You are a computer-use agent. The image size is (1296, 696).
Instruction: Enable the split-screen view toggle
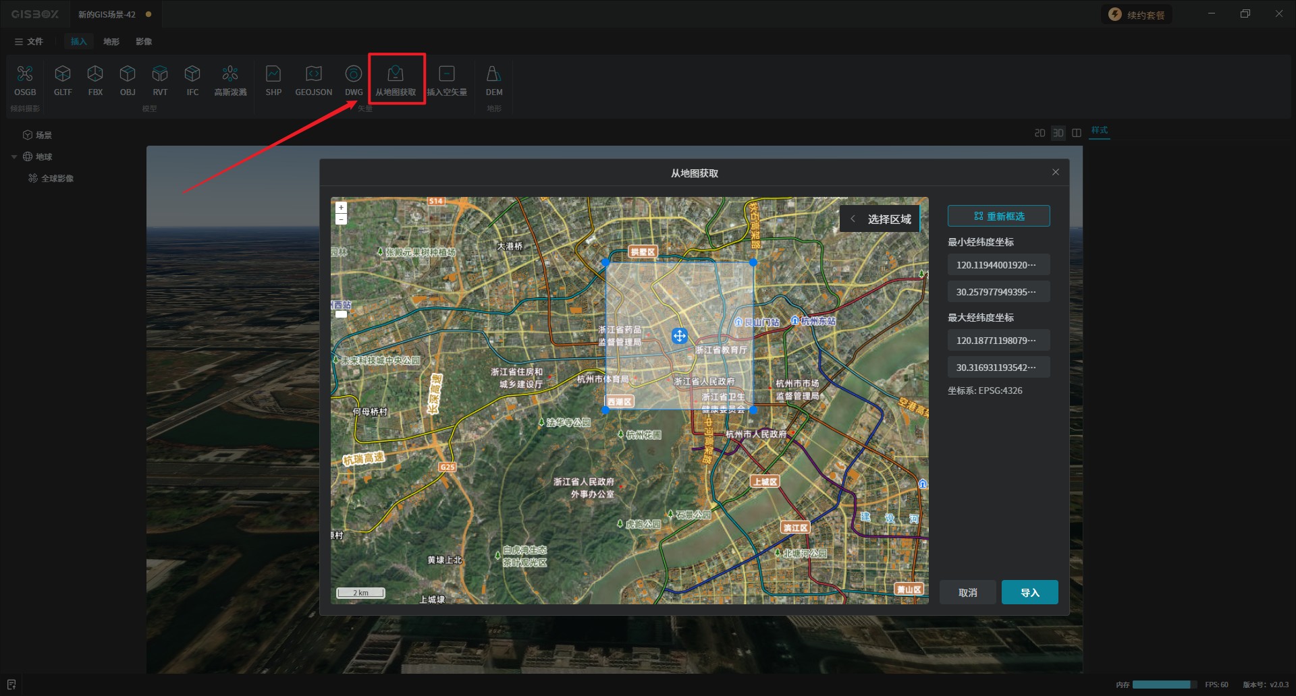click(x=1077, y=133)
